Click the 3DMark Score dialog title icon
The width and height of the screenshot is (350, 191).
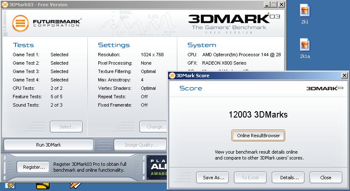(x=172, y=76)
